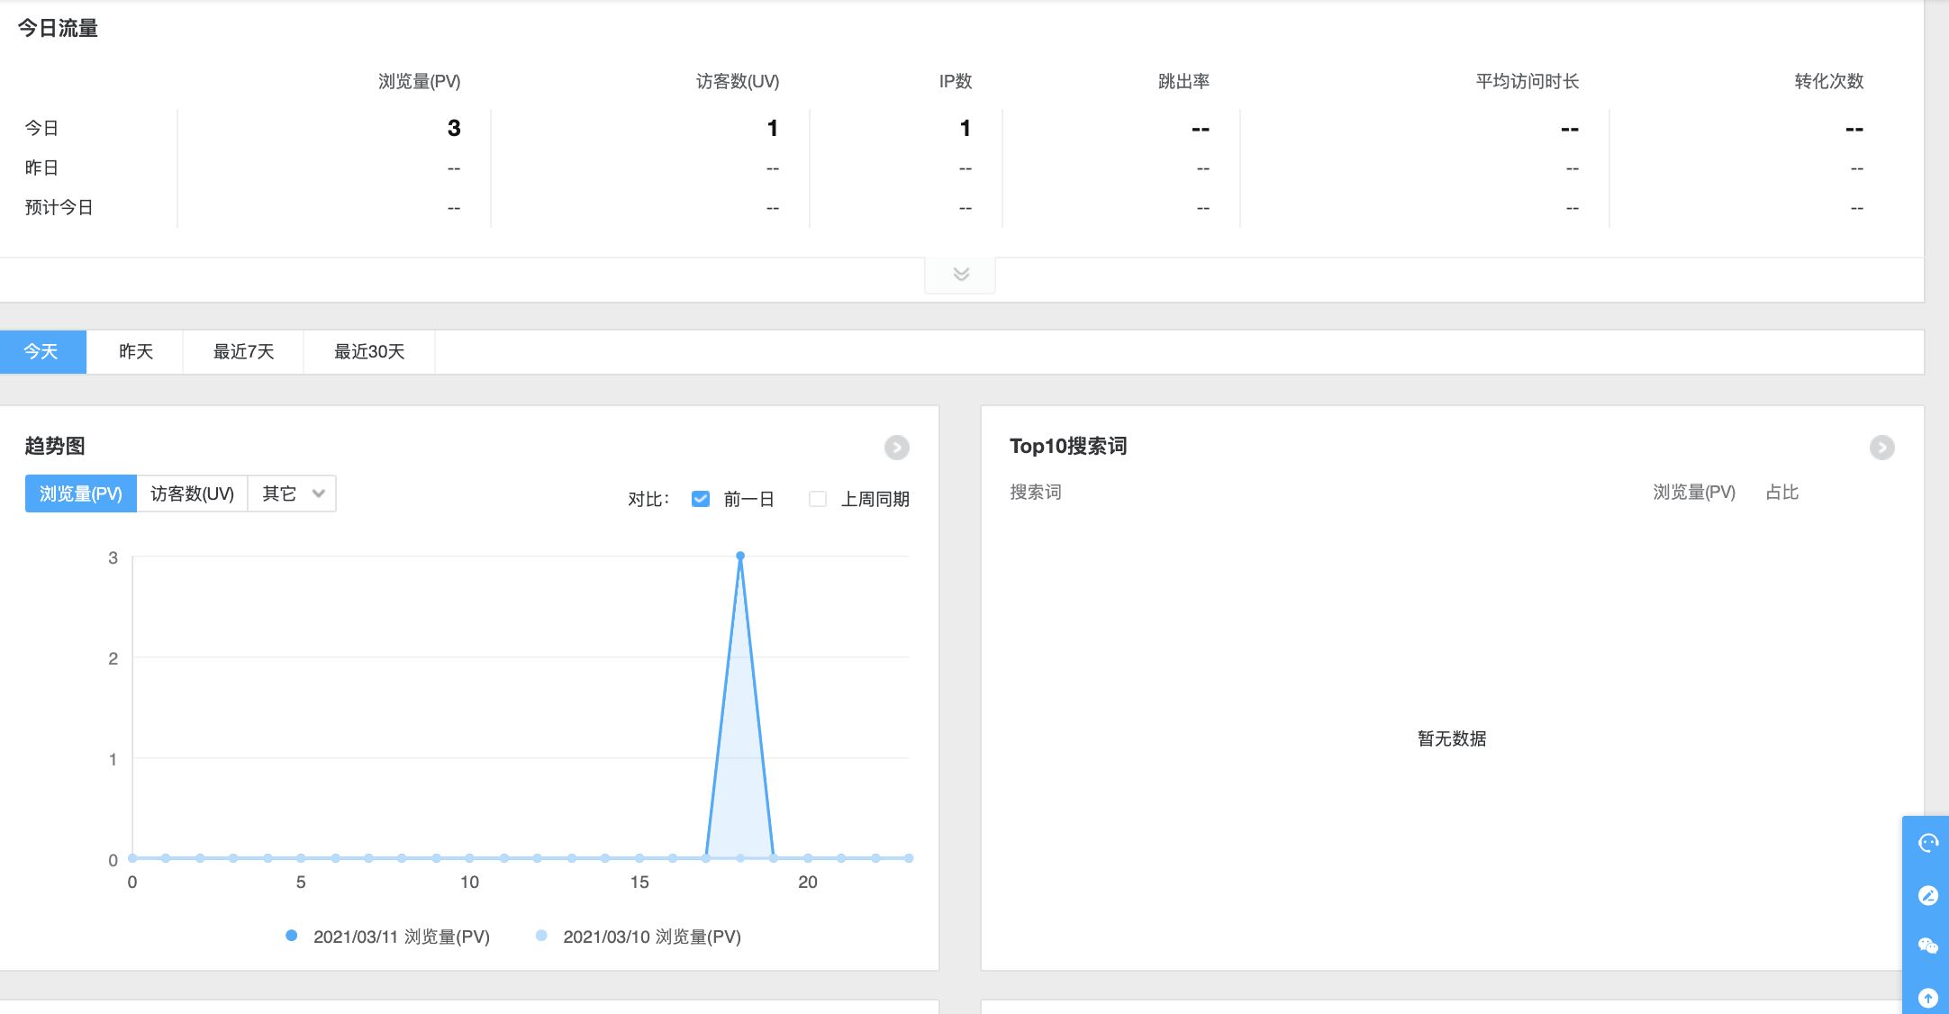Select the 浏览量(PV) chart metric toggle

[81, 493]
